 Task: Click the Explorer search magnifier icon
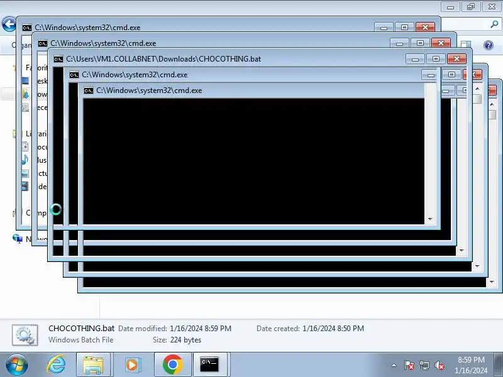(494, 24)
